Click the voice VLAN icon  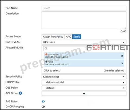click(46, 62)
